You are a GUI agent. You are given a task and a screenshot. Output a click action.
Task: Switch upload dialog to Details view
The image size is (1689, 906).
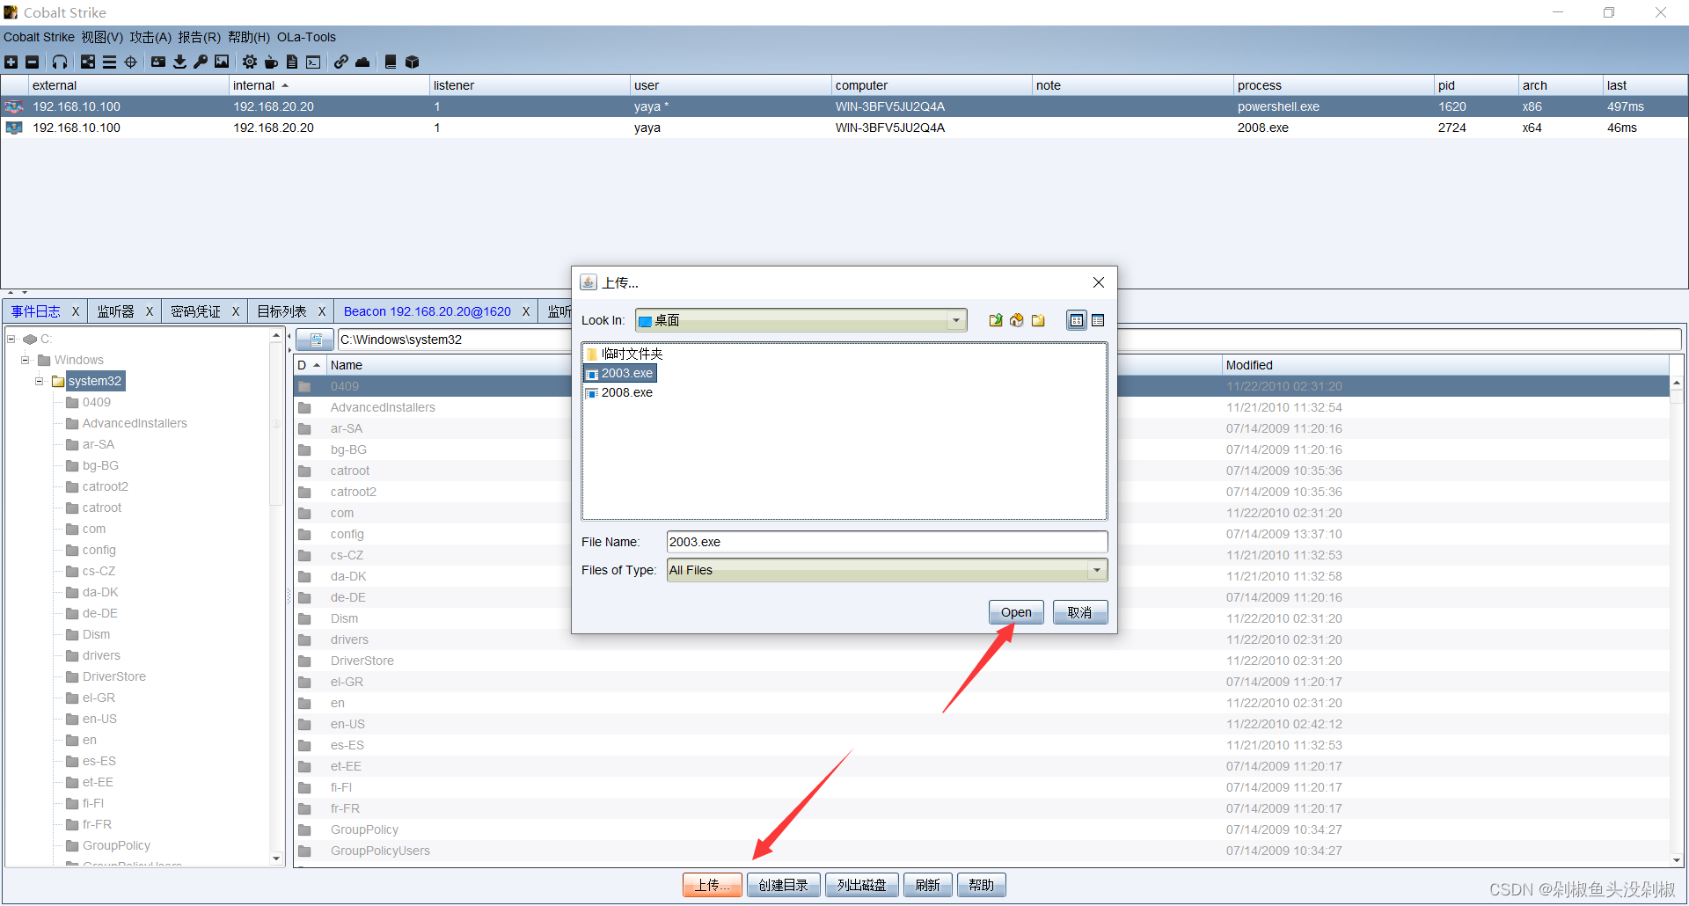coord(1098,320)
